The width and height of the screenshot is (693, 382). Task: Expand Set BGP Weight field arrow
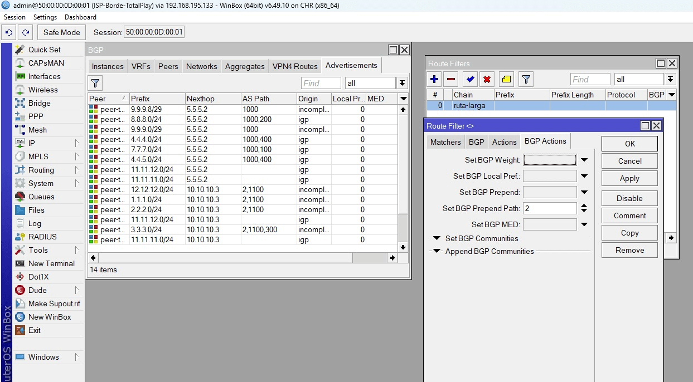coord(584,160)
